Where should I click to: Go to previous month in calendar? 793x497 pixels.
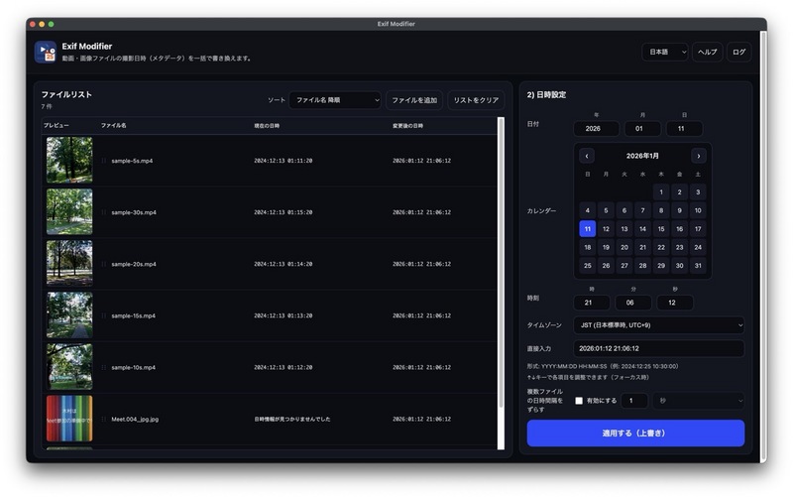[587, 156]
